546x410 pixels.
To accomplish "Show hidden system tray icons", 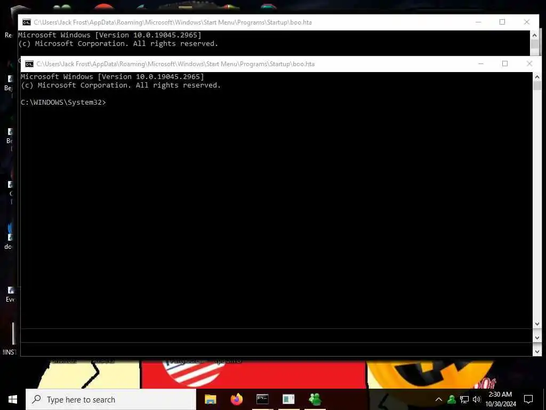I will click(x=438, y=399).
